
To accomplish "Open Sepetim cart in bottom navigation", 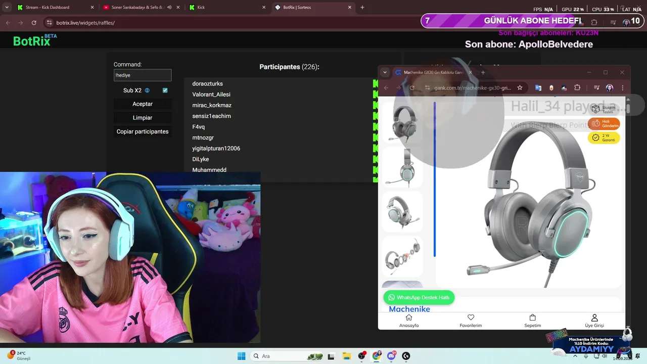I will (x=533, y=321).
